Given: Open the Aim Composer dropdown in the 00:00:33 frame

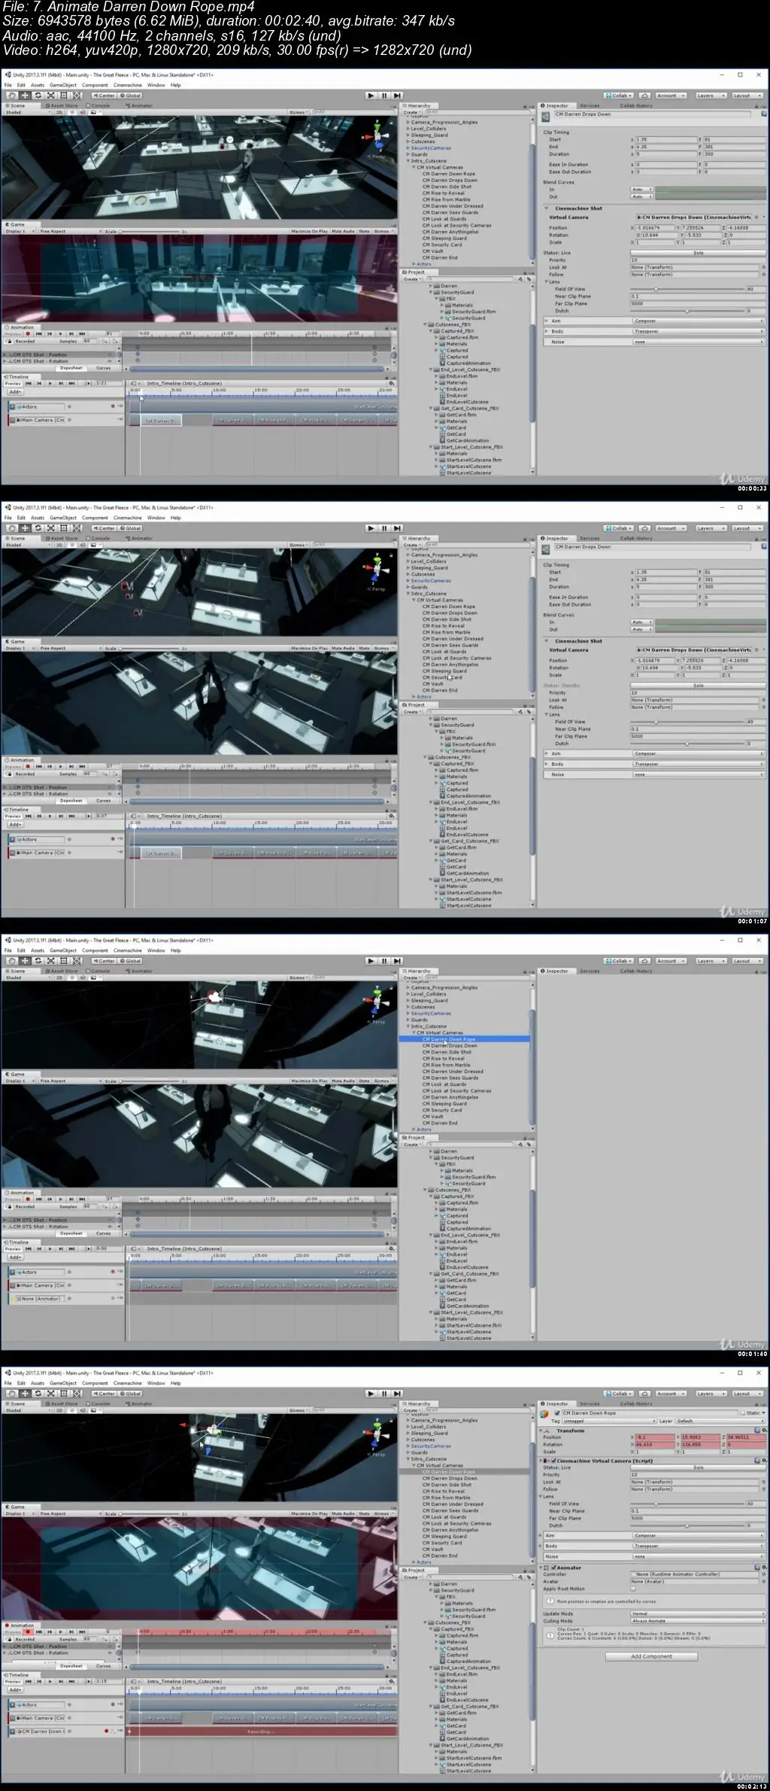Looking at the screenshot, I should 697,321.
